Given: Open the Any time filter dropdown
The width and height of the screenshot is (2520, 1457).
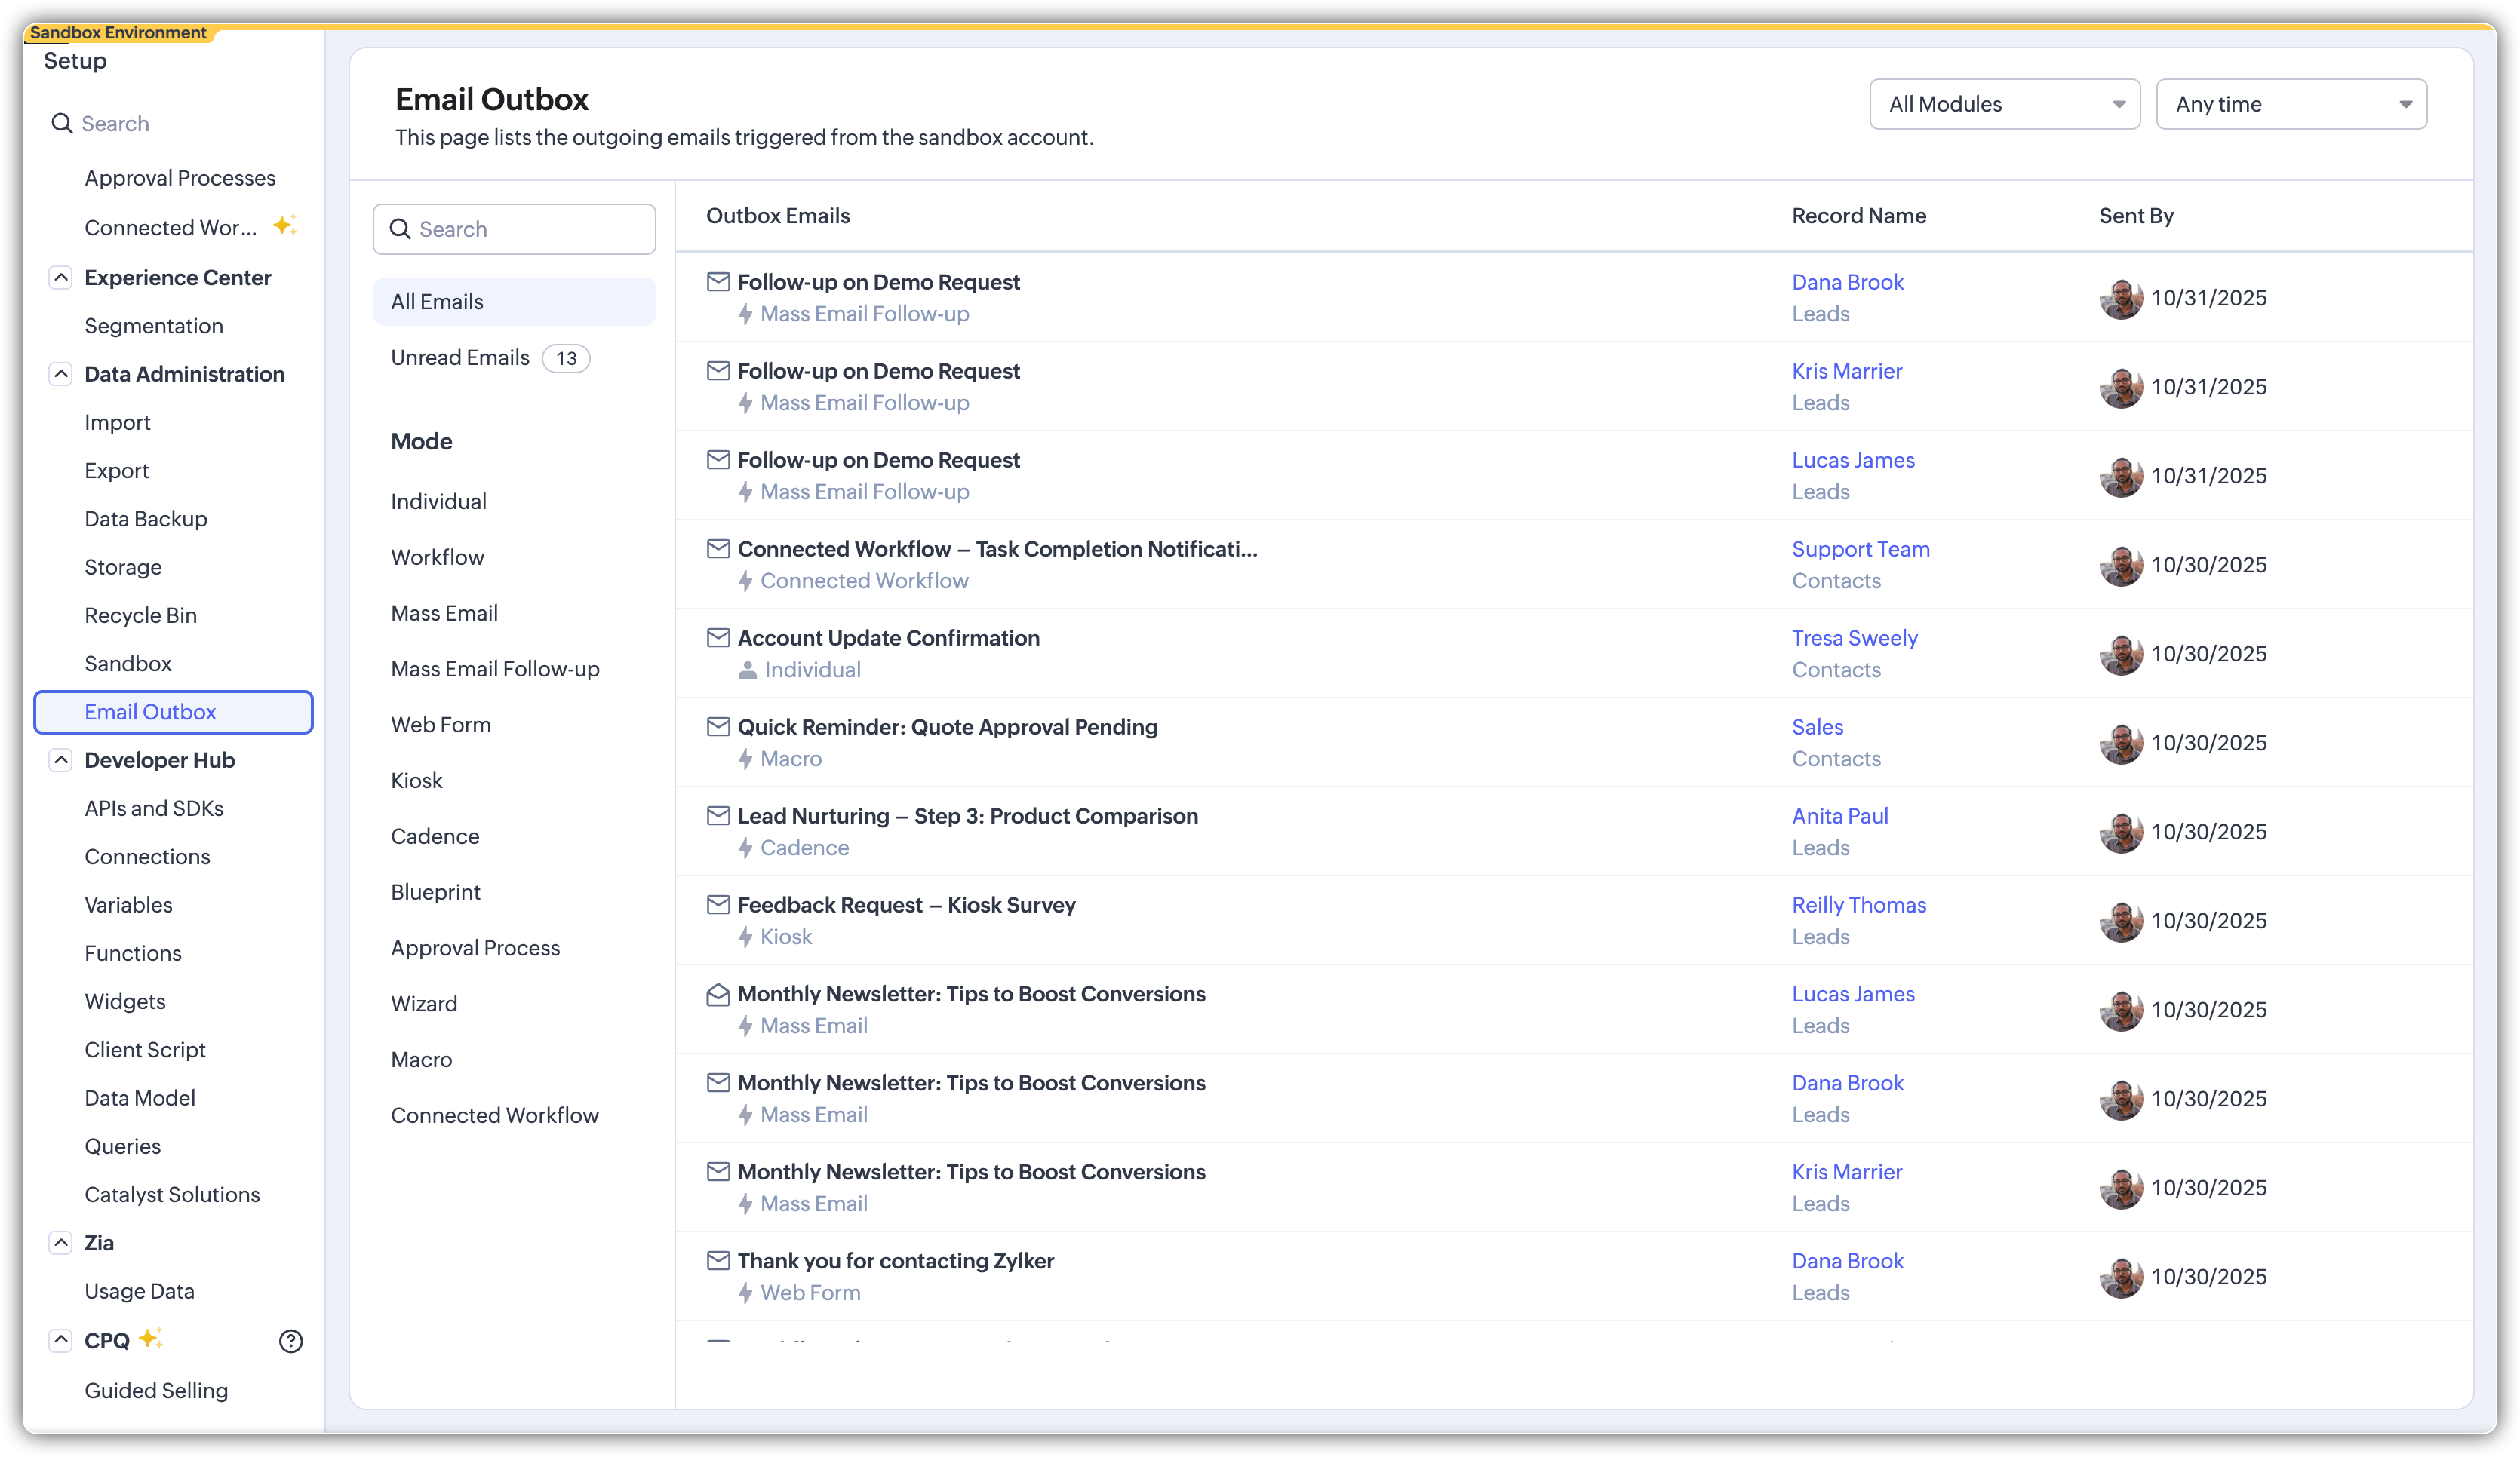Looking at the screenshot, I should point(2291,104).
